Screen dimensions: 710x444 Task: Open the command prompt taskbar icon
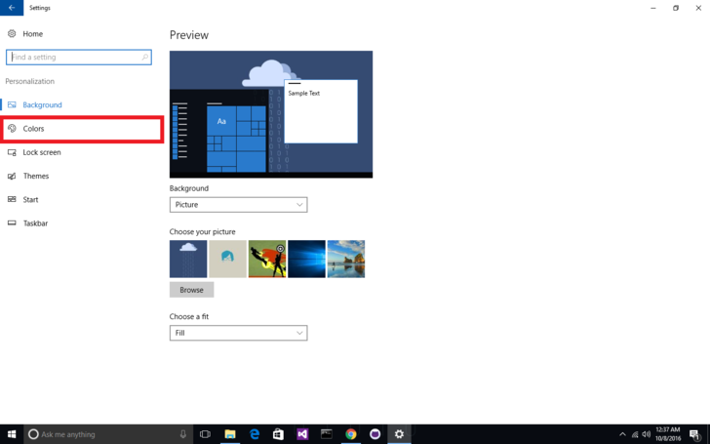tap(327, 434)
